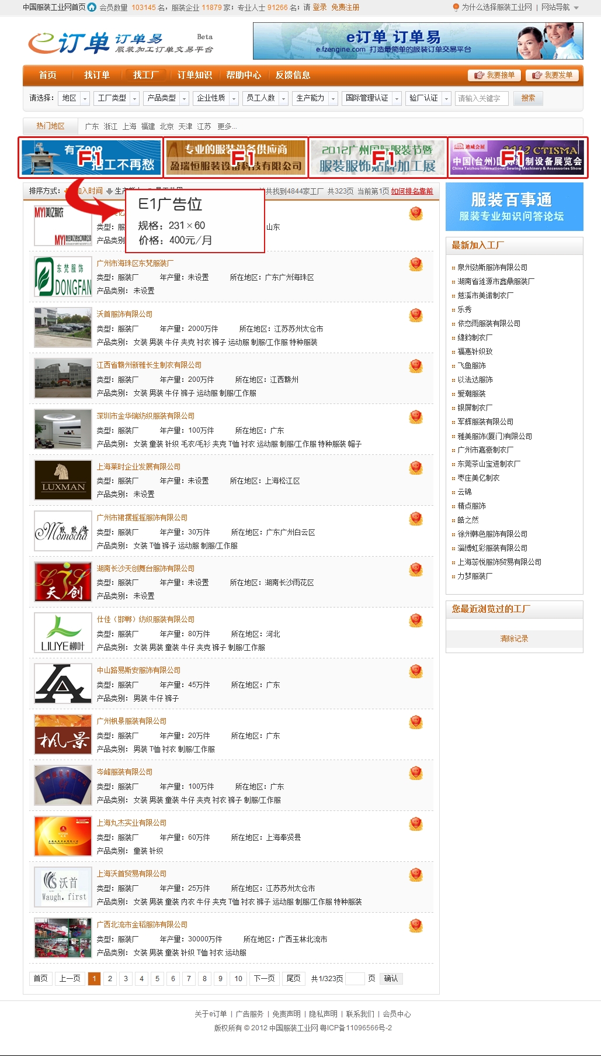Click the 搜索 search button
Image resolution: width=601 pixels, height=1056 pixels.
528,98
